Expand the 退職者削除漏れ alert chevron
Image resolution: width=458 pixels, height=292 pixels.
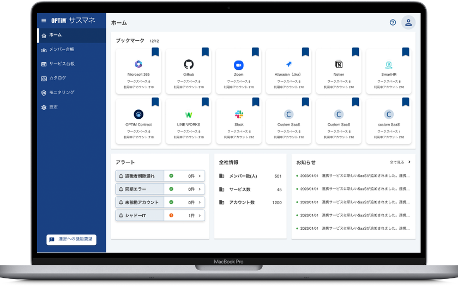coord(200,176)
